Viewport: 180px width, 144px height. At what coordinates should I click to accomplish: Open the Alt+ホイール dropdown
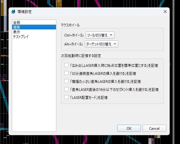point(101,44)
